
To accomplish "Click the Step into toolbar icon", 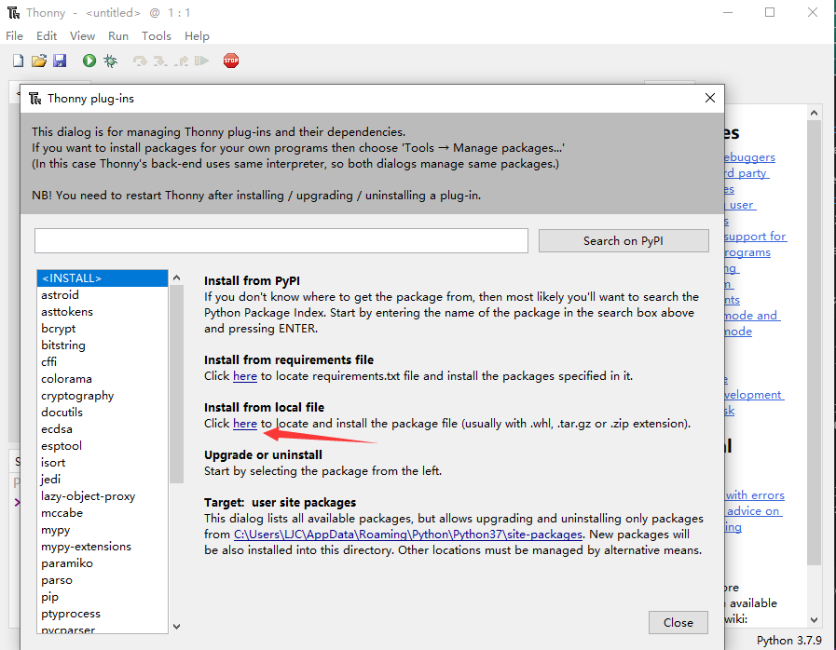I will [160, 61].
